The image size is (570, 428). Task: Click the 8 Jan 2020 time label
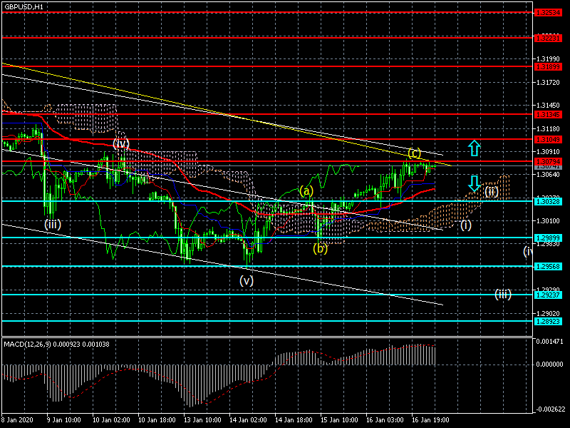17,419
